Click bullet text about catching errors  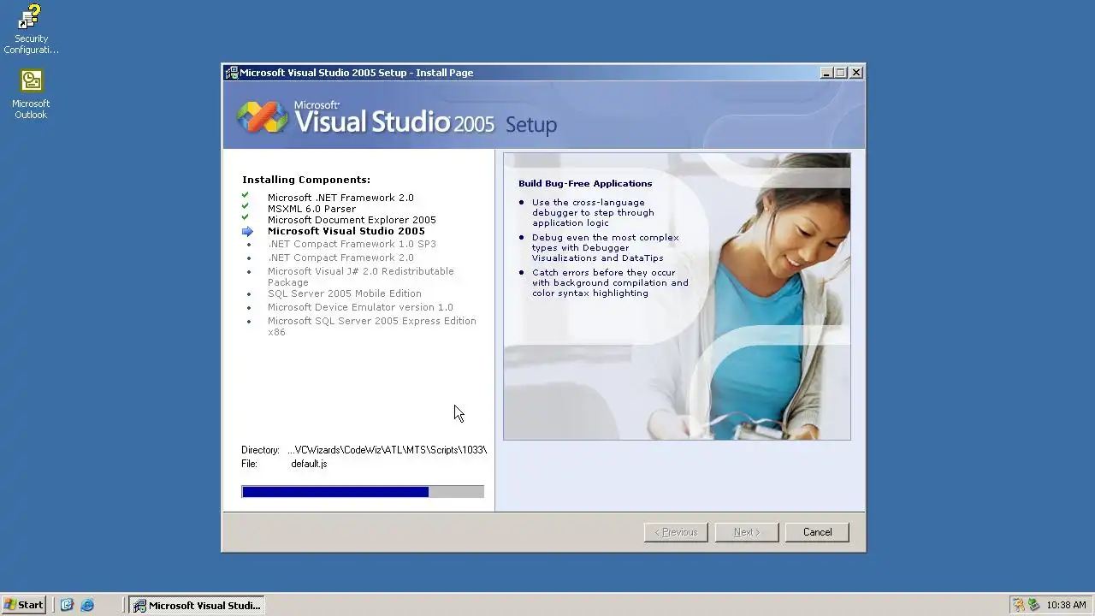coord(610,283)
